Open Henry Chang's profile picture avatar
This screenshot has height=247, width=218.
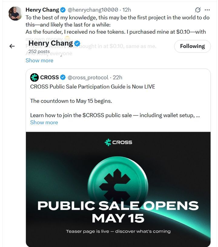coord(15,13)
